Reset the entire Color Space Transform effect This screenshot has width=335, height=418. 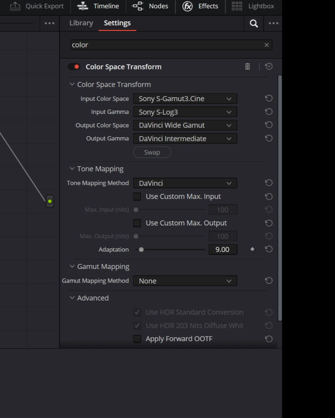tap(269, 67)
